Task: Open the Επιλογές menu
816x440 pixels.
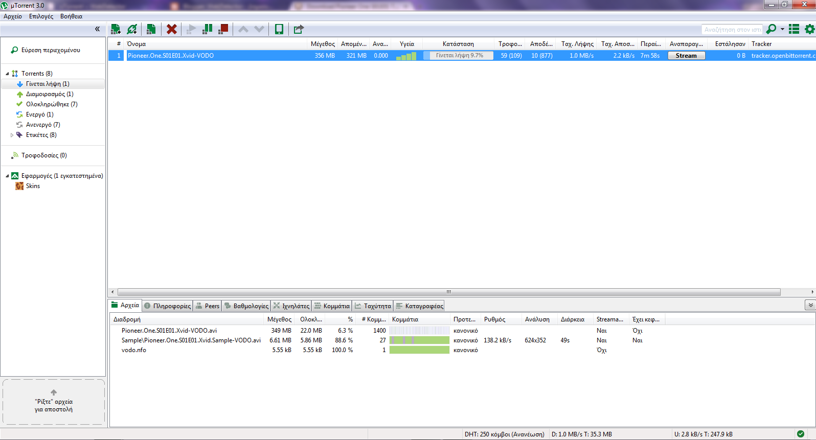Action: click(x=41, y=16)
